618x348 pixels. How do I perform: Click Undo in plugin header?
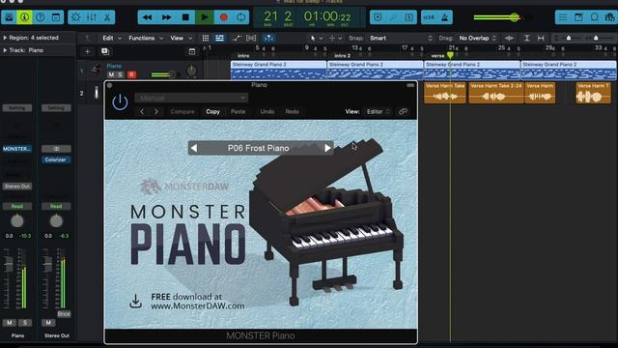click(267, 112)
